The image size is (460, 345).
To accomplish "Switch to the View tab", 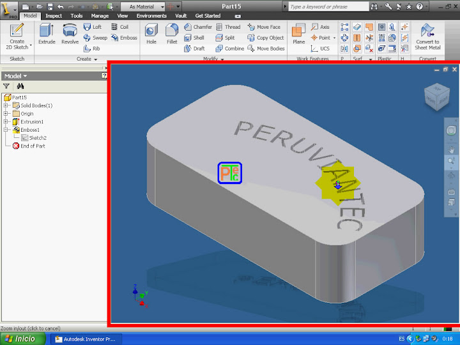I will tap(123, 16).
